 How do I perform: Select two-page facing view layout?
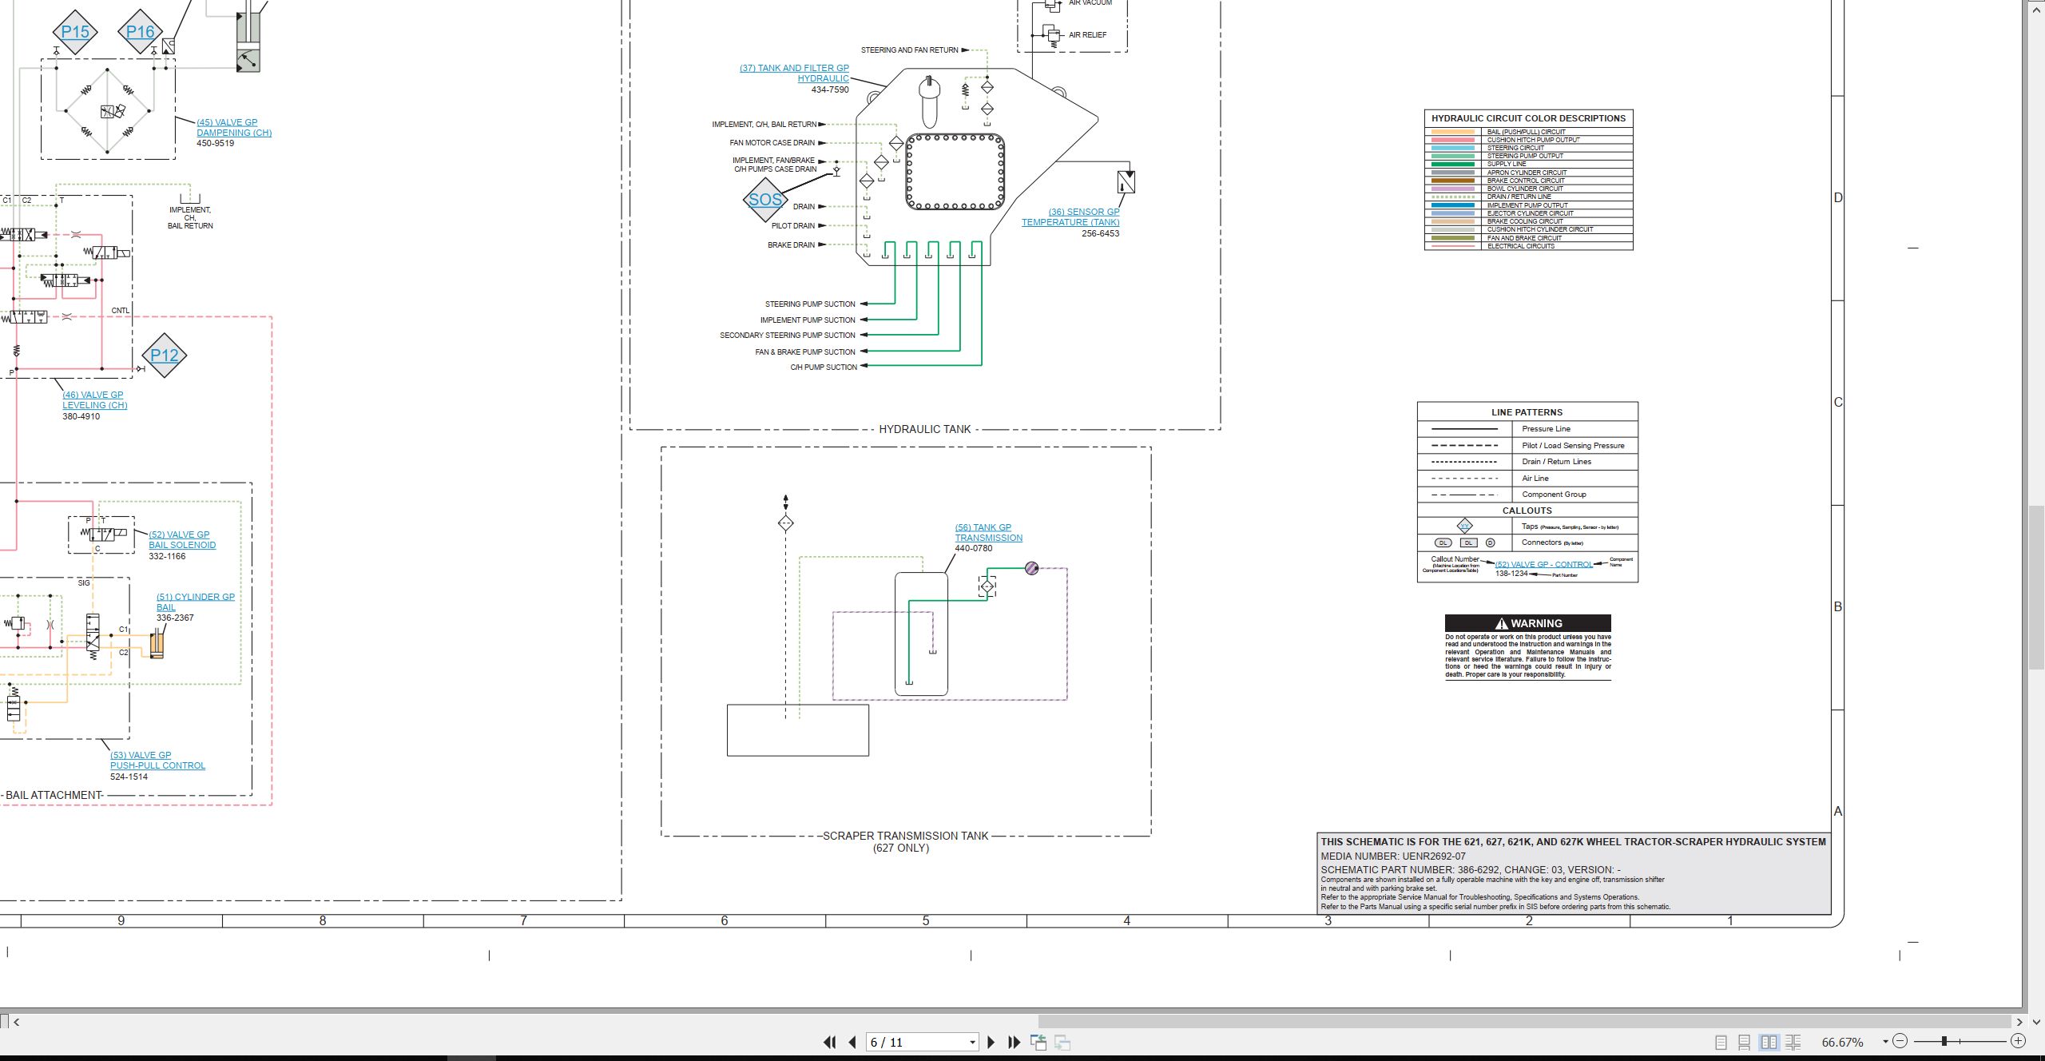coord(1769,1042)
